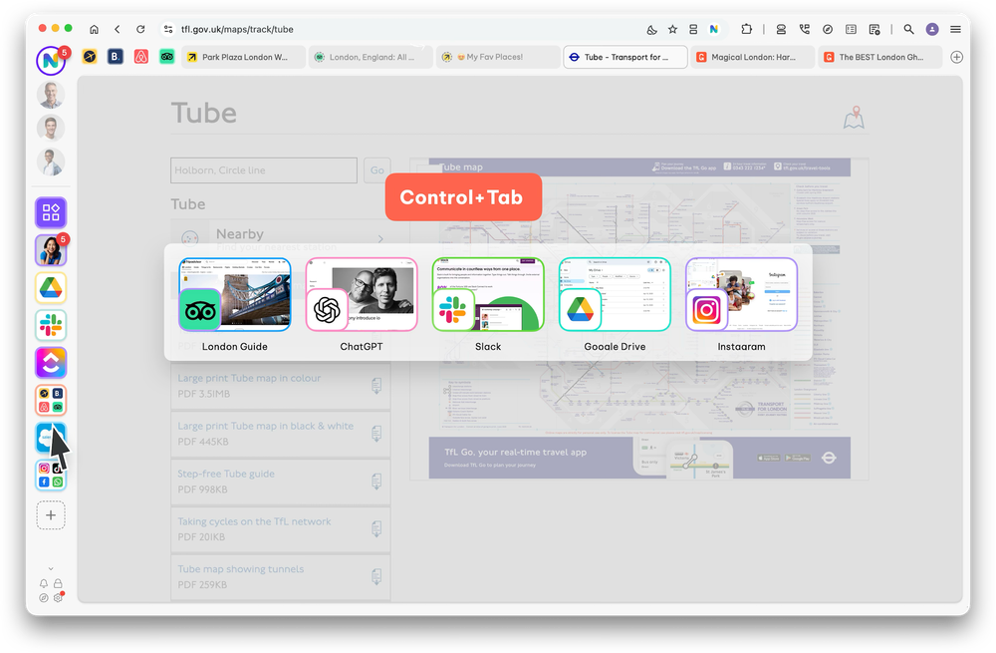Image resolution: width=996 pixels, height=653 pixels.
Task: Click the Airbnb pinned tab icon
Action: (x=140, y=57)
